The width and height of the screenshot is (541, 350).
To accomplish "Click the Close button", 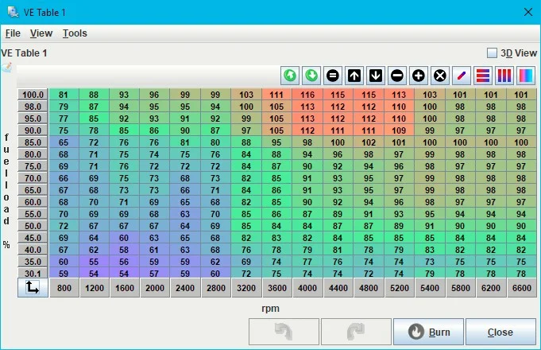I will (500, 332).
